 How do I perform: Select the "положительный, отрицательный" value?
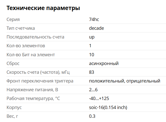124,81
